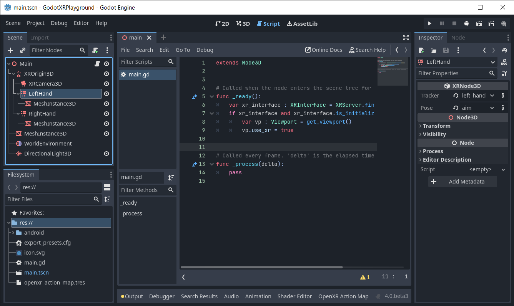Click the Android remote deploy icon
Screen dimensions: 514x306
466,23
